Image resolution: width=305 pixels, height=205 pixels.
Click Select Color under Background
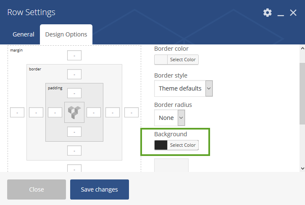[183, 145]
